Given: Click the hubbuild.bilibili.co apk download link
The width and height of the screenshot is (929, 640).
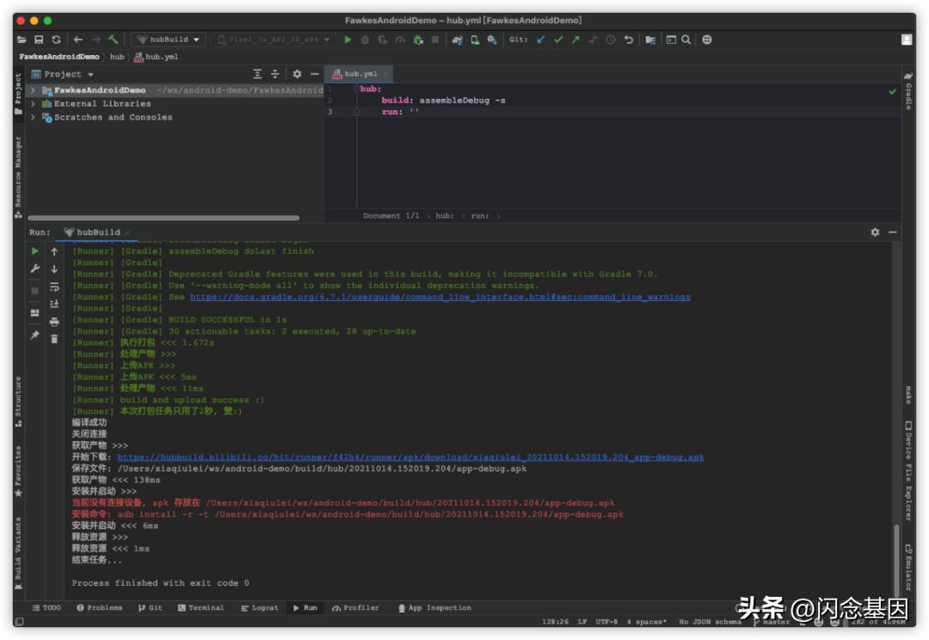Looking at the screenshot, I should (x=410, y=458).
